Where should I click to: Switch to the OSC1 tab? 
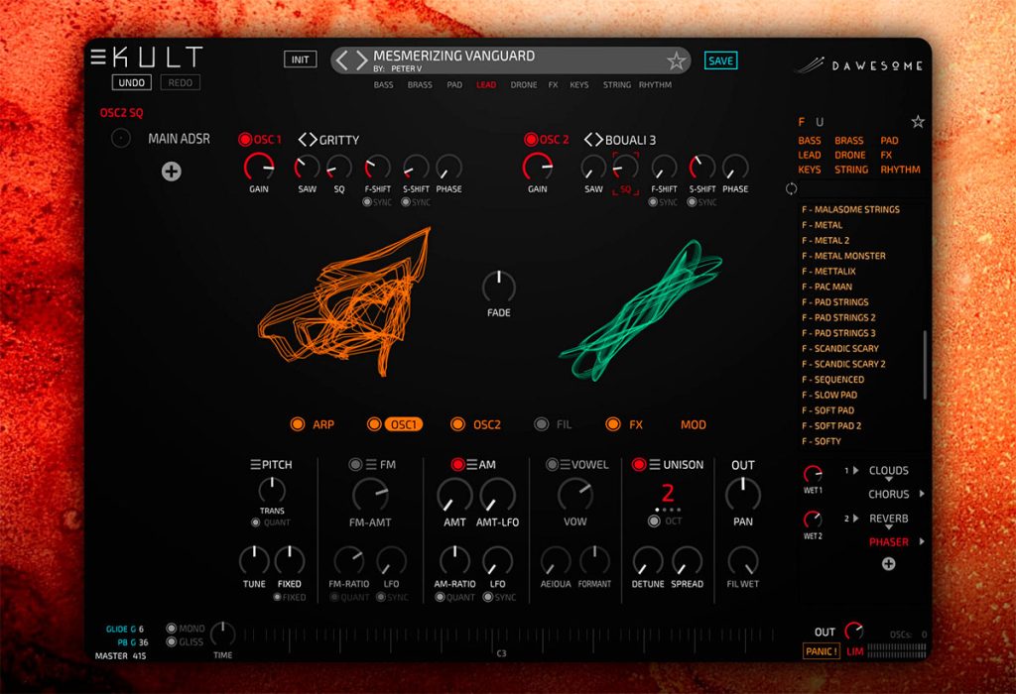[x=403, y=424]
